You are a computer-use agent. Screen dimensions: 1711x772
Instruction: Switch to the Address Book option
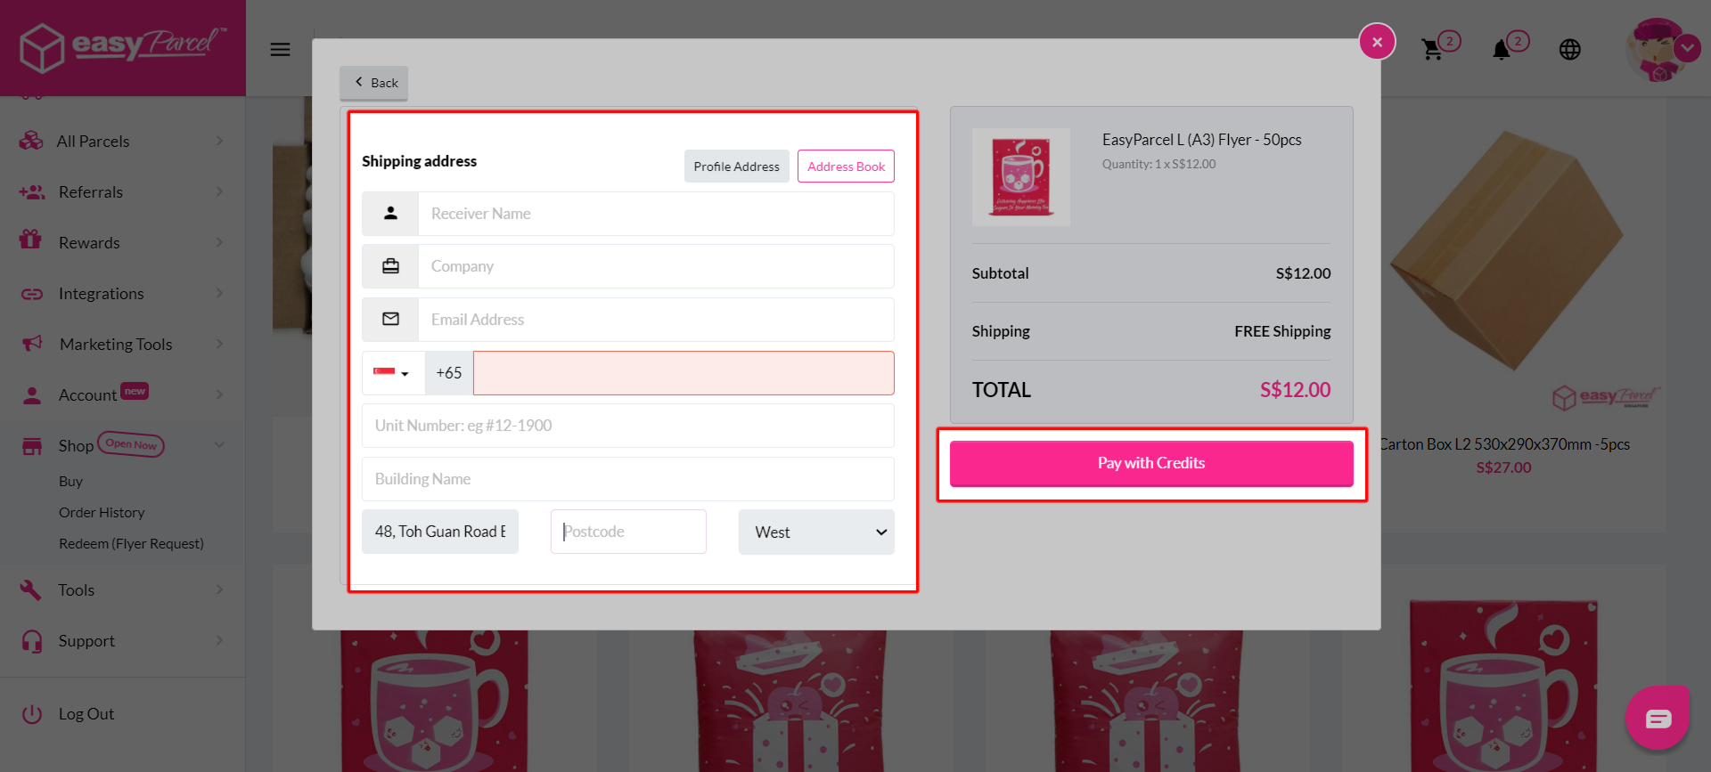[845, 166]
